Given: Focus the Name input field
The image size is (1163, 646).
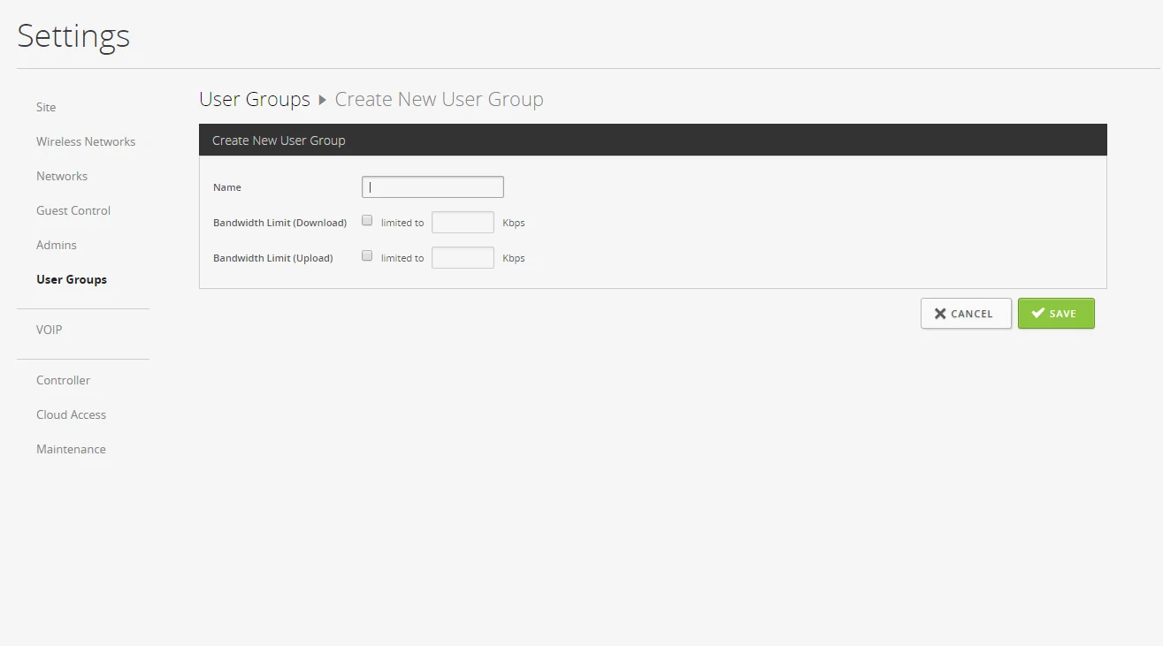Looking at the screenshot, I should pos(432,187).
